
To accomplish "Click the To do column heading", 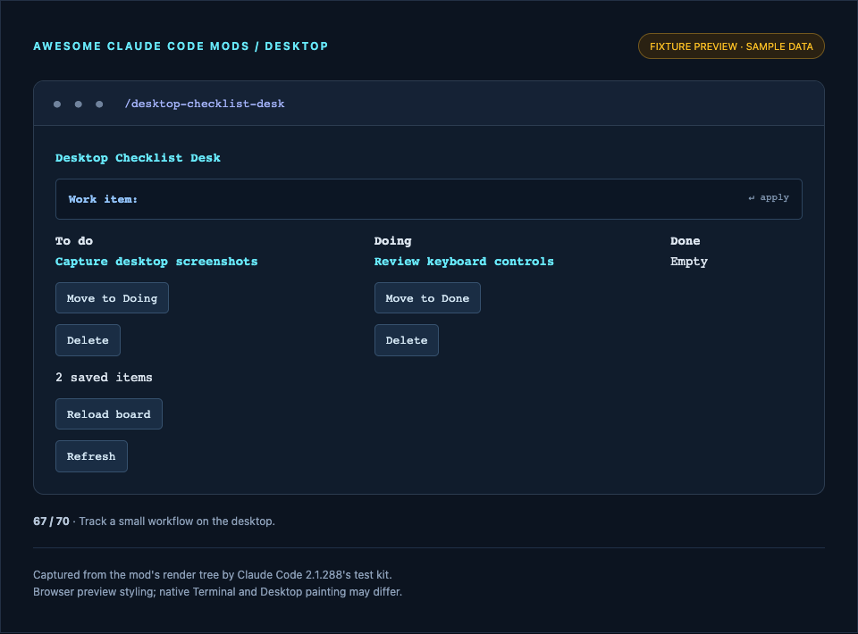I will 74,240.
